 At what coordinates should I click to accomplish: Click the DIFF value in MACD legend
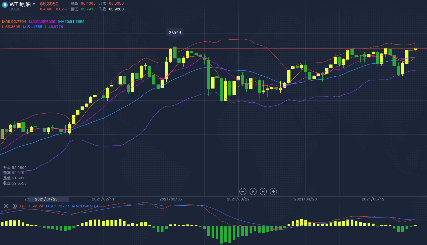31,206
